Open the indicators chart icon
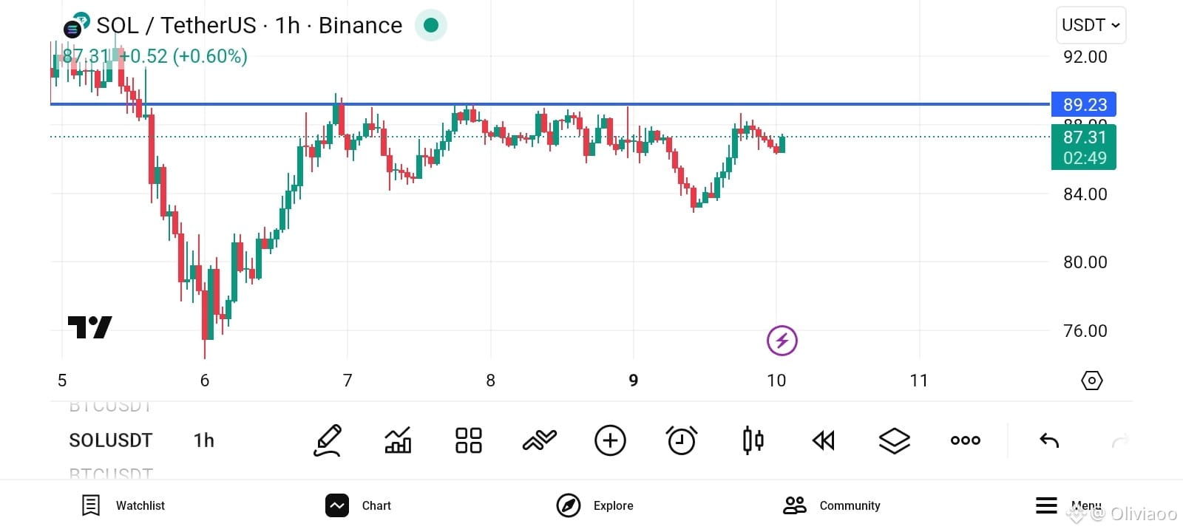1183x532 pixels. [398, 440]
